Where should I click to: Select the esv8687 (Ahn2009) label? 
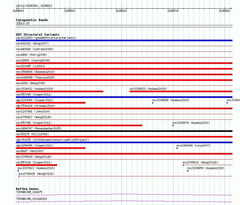30,151
